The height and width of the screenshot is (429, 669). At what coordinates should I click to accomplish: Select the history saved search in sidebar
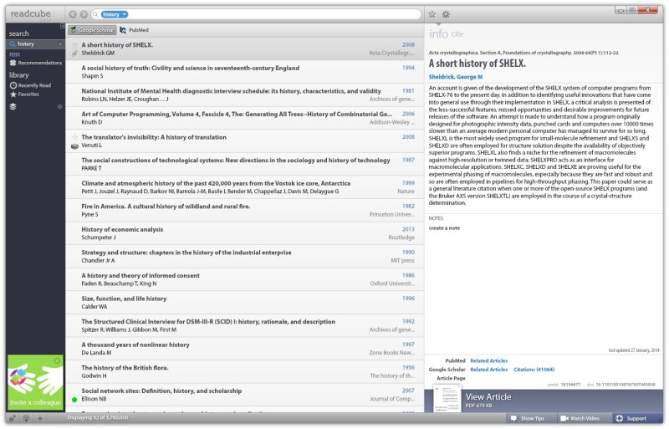tap(35, 44)
